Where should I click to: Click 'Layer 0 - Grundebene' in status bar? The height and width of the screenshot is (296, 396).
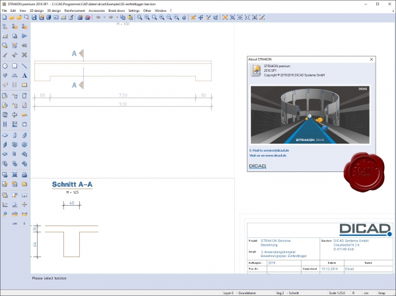point(240,293)
